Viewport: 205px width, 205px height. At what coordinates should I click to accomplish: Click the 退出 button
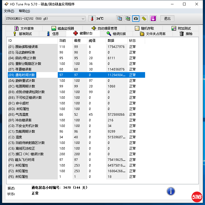[x=167, y=19]
